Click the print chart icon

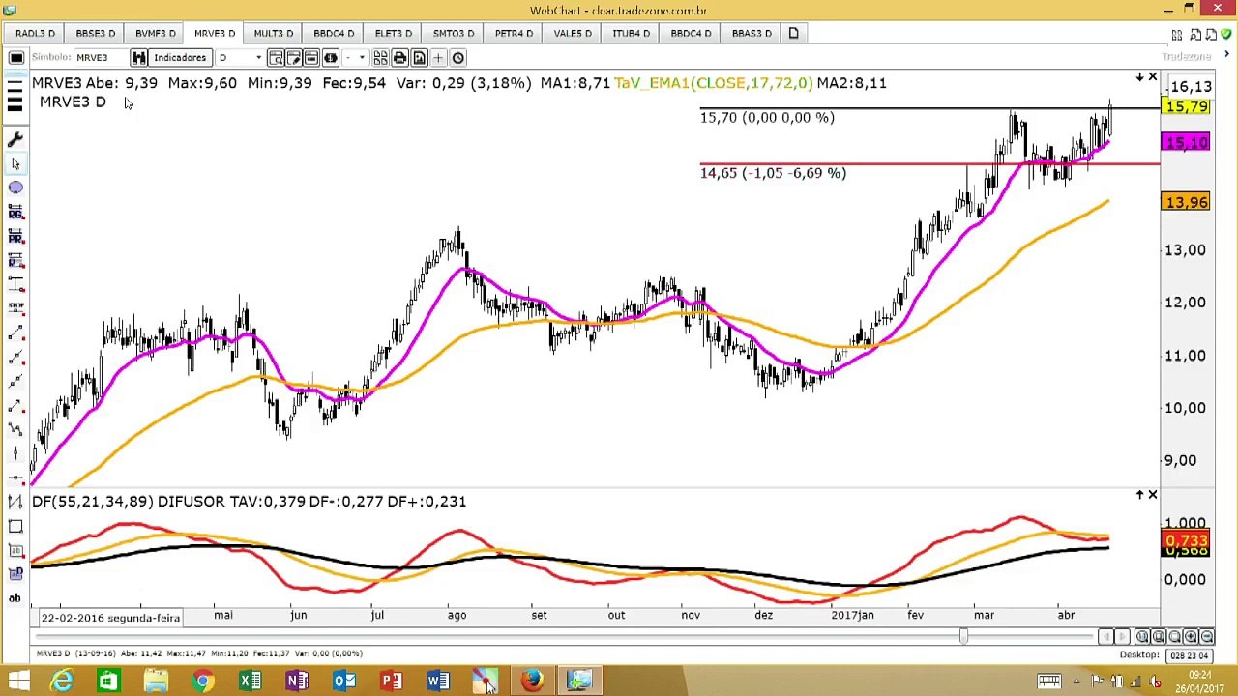pos(399,58)
